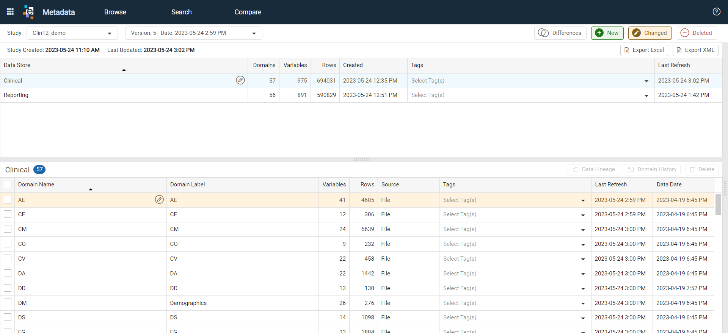Click the Delete domain button
Image resolution: width=728 pixels, height=333 pixels.
tap(702, 169)
